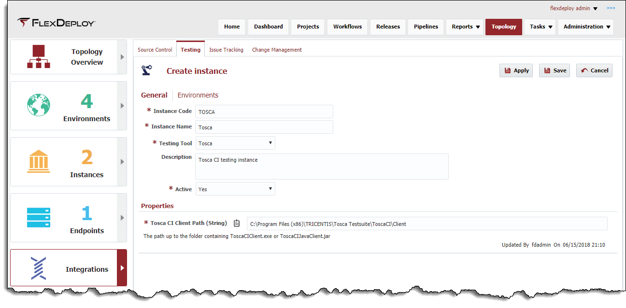Open the Tasks dropdown menu
The image size is (626, 308).
pos(541,27)
